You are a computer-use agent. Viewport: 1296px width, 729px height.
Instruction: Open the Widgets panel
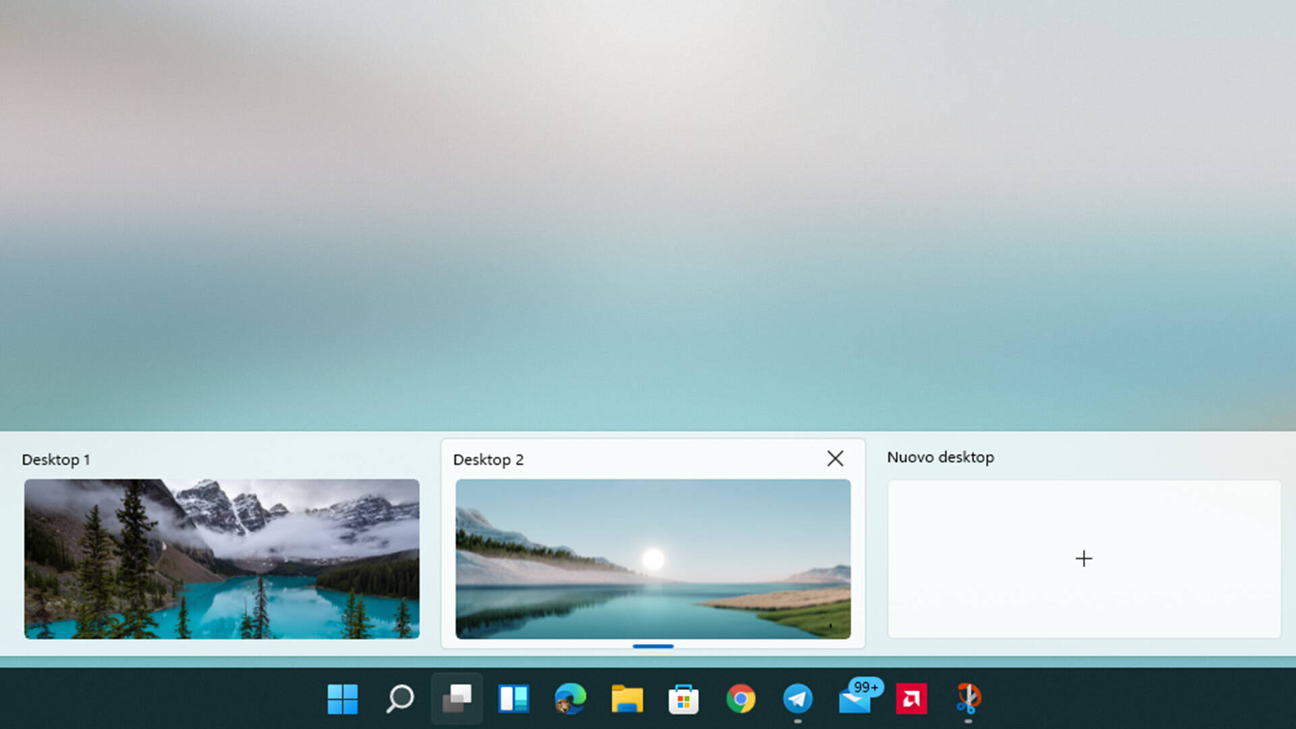[x=514, y=700]
